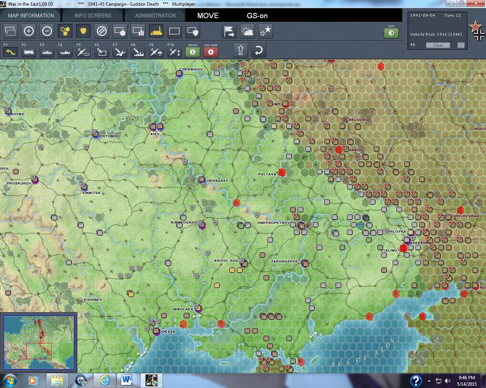Click the F7 air bombing mode
486x388 pixels.
tap(120, 52)
